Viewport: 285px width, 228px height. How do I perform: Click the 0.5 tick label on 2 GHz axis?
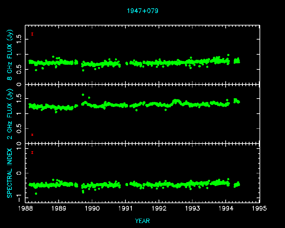[x=19, y=129]
